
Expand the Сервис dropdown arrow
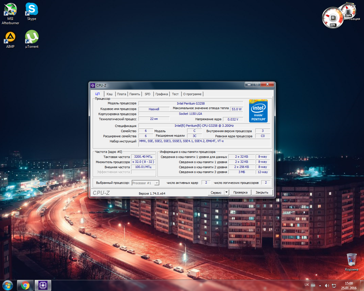227,192
